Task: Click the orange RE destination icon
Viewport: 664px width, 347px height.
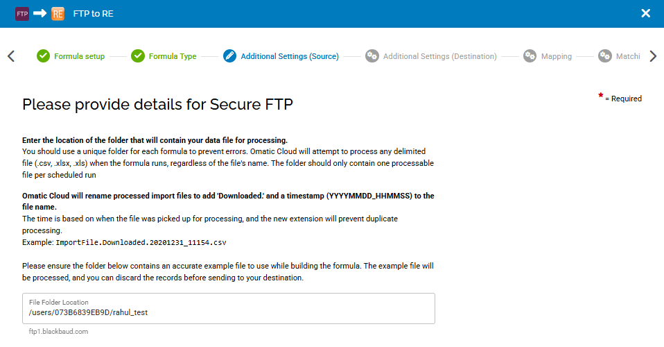Action: pos(58,13)
